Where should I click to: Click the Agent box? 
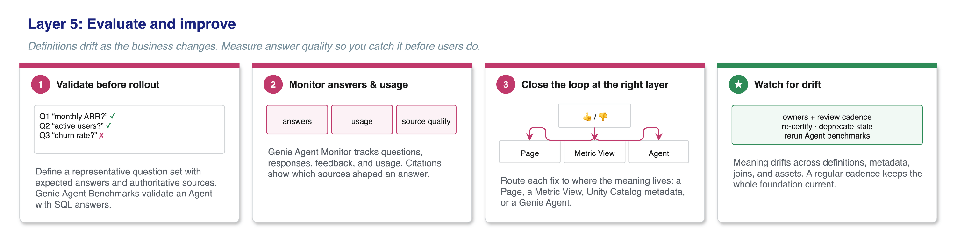coord(659,152)
